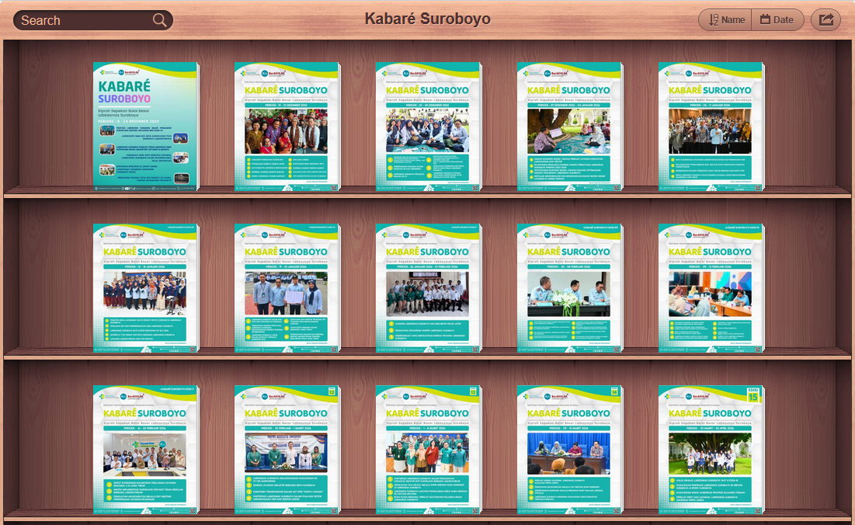The height and width of the screenshot is (525, 855).
Task: Open the Edisi 15 magazine cover
Action: (711, 450)
